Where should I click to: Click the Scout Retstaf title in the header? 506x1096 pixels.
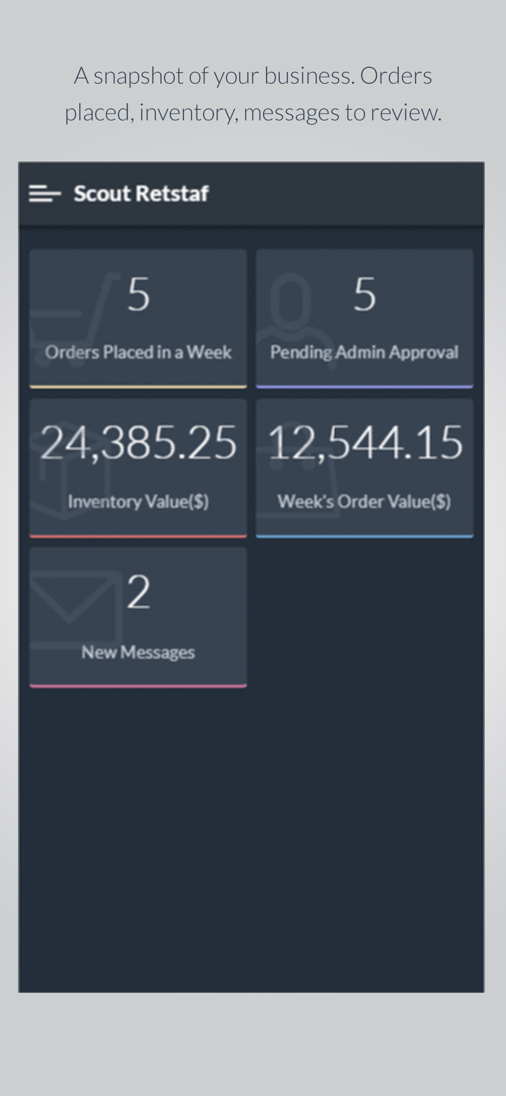pyautogui.click(x=141, y=193)
